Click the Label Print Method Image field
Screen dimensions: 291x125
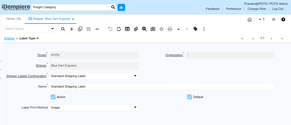click(x=91, y=108)
